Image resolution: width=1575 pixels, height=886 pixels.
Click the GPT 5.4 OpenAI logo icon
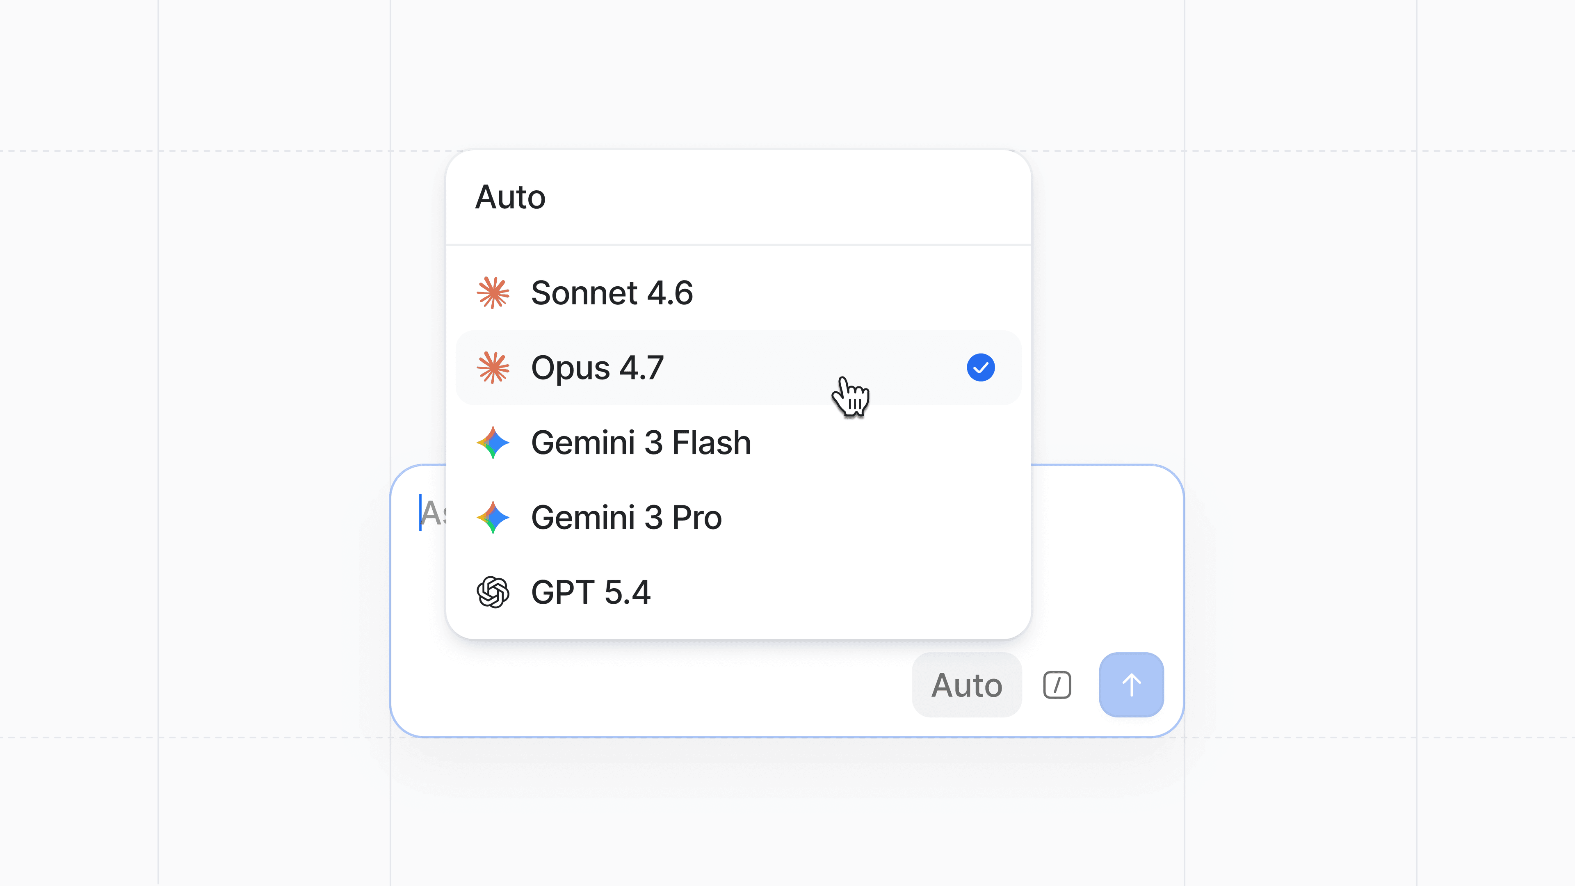click(492, 592)
